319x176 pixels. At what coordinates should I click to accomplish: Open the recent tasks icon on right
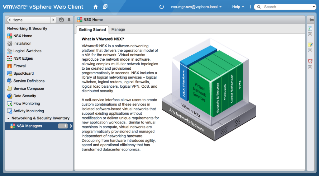(310, 29)
